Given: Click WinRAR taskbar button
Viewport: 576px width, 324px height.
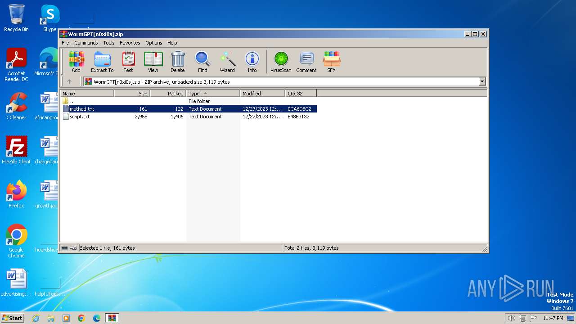Looking at the screenshot, I should pyautogui.click(x=112, y=318).
